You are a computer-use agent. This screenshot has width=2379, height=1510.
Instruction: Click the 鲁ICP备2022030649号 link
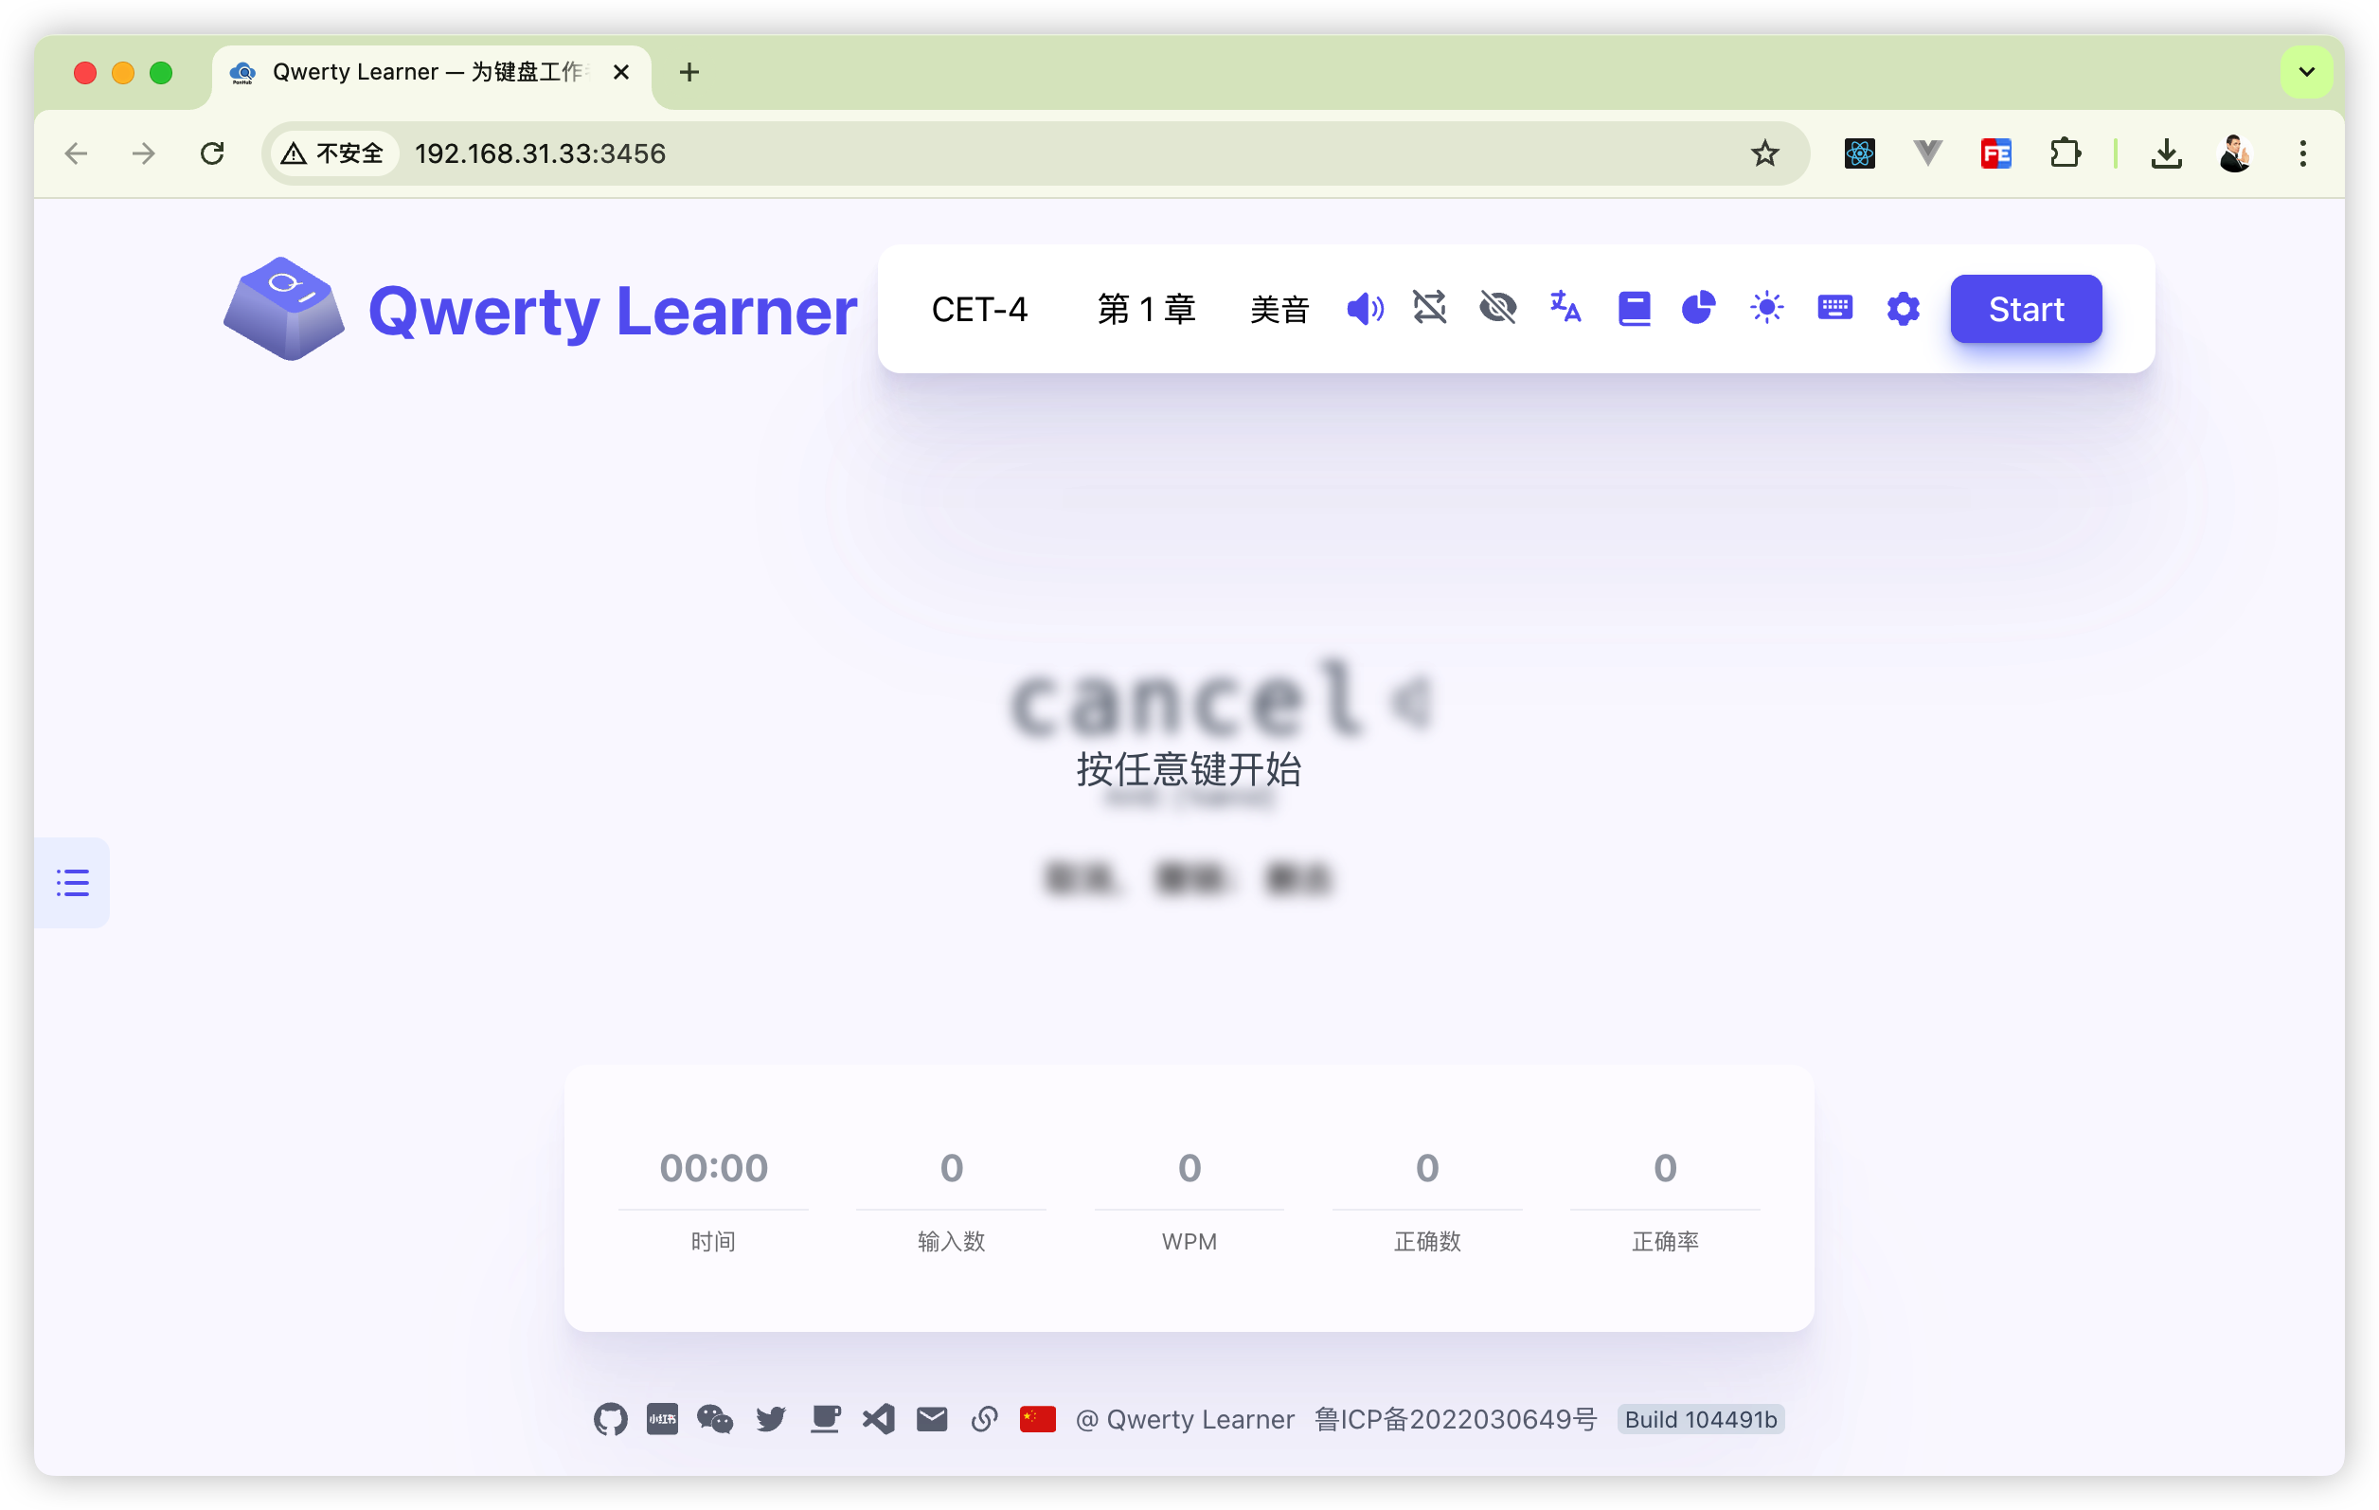pos(1456,1420)
